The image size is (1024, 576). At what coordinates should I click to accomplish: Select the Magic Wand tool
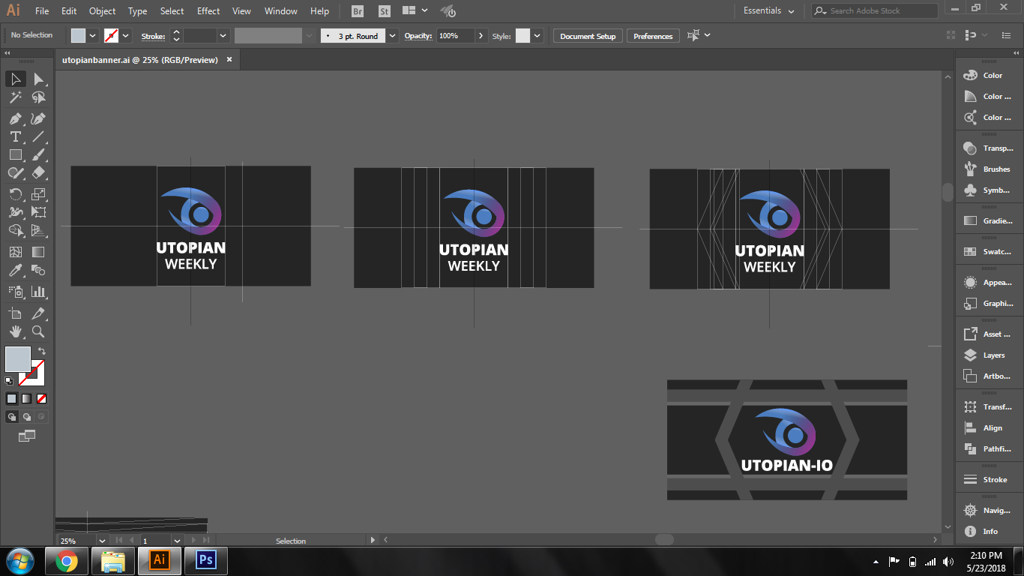pos(16,97)
